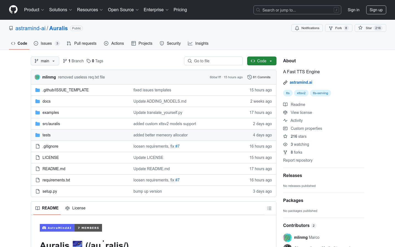395x247 pixels.
Task: Click the mlinmg avatar in commit bar
Action: 37,77
